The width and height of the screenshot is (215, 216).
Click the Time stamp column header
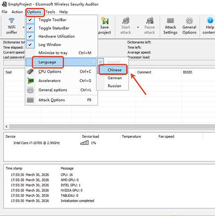(14, 168)
